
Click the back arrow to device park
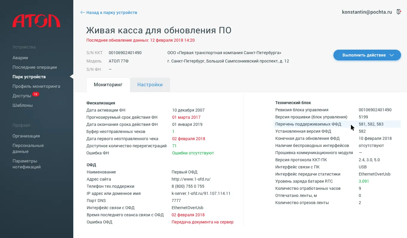click(x=83, y=12)
